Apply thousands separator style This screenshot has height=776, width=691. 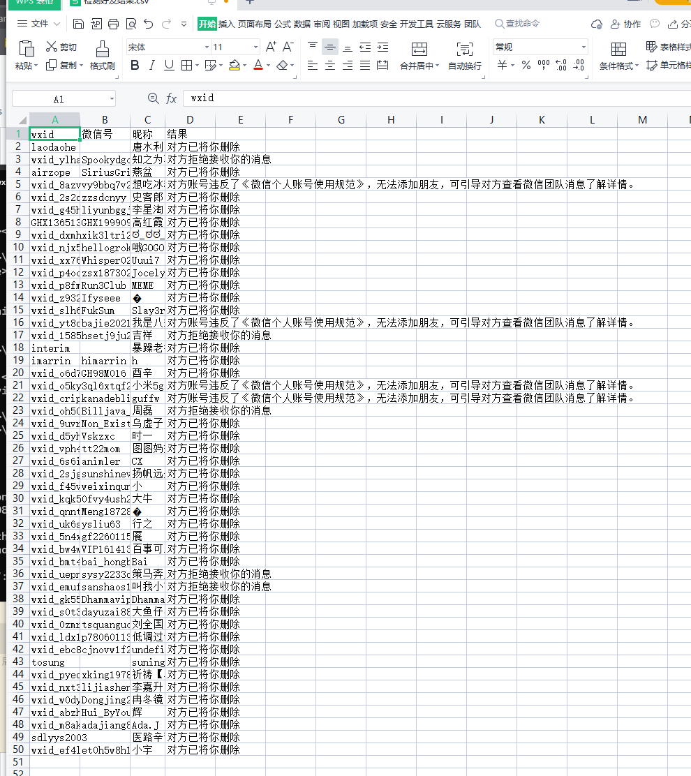(544, 66)
